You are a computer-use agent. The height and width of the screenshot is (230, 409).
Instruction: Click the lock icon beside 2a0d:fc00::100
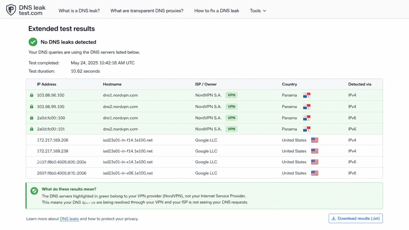click(32, 118)
